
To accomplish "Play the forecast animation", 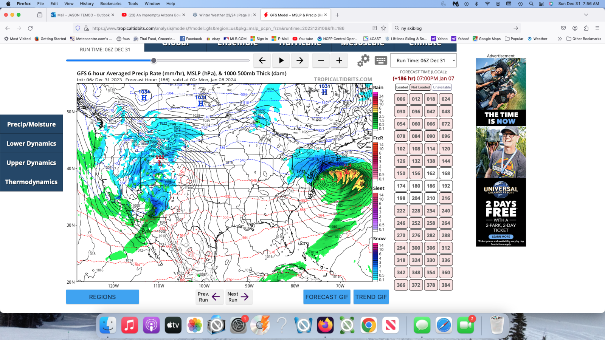I will click(x=281, y=60).
